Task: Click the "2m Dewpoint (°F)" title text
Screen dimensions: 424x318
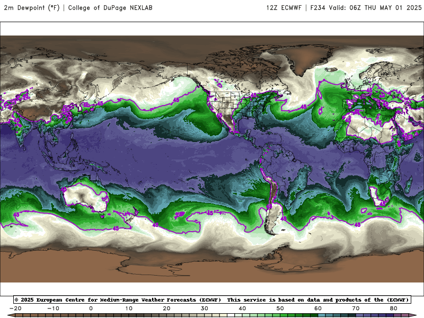Action: click(x=32, y=8)
